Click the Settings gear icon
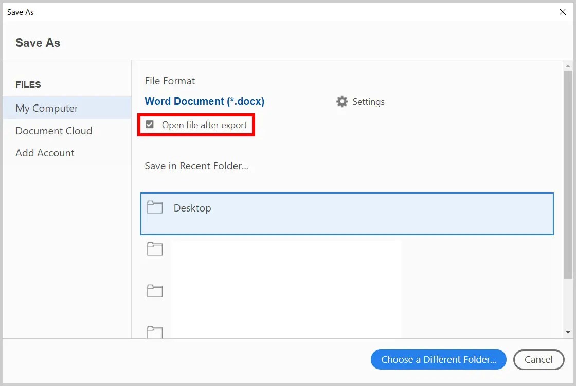Image resolution: width=576 pixels, height=386 pixels. (342, 101)
